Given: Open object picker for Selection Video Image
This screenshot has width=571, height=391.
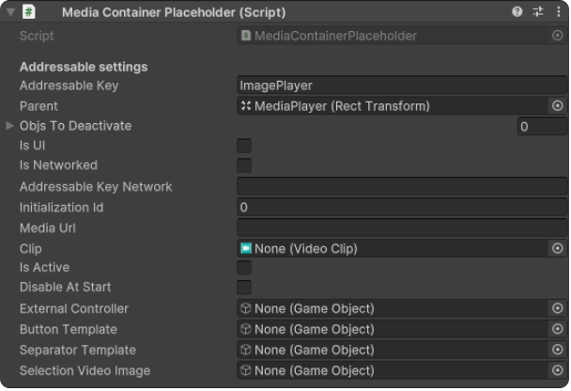Looking at the screenshot, I should [557, 371].
